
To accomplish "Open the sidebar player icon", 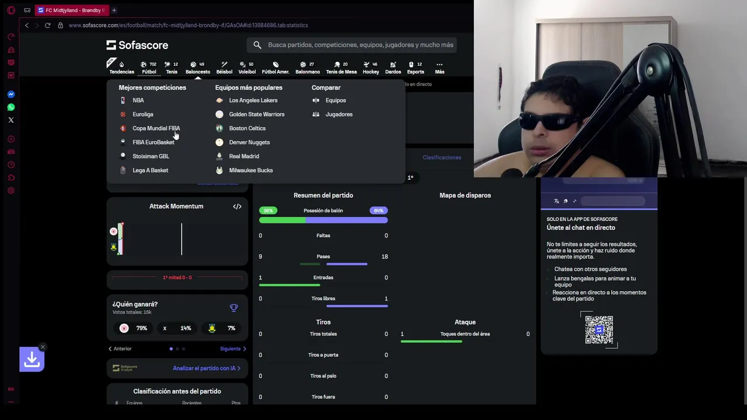I will click(11, 139).
